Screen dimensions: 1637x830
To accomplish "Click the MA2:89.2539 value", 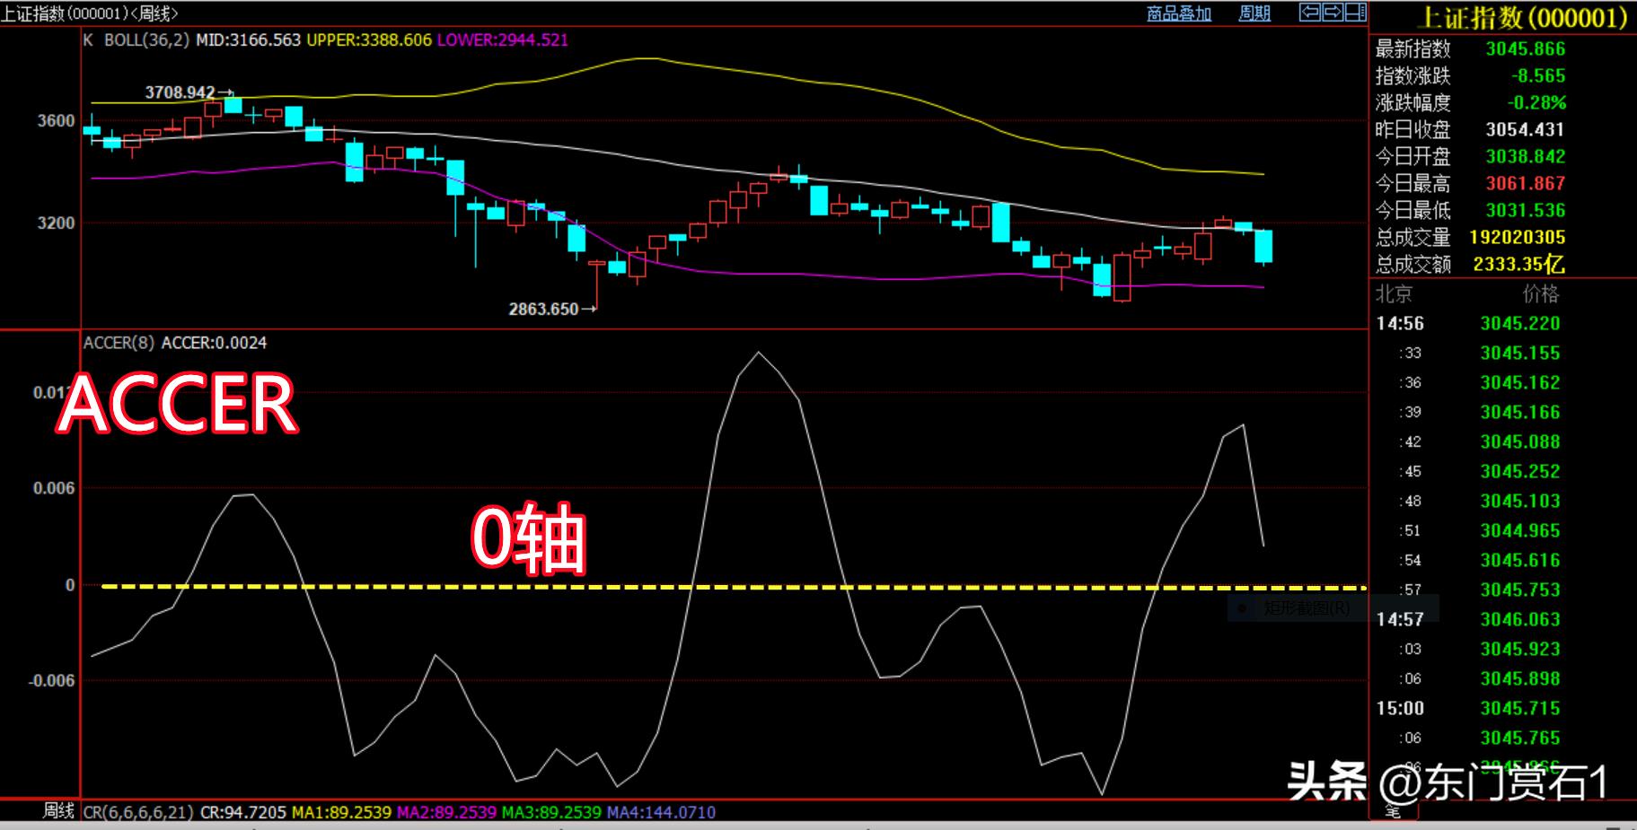I will [446, 812].
